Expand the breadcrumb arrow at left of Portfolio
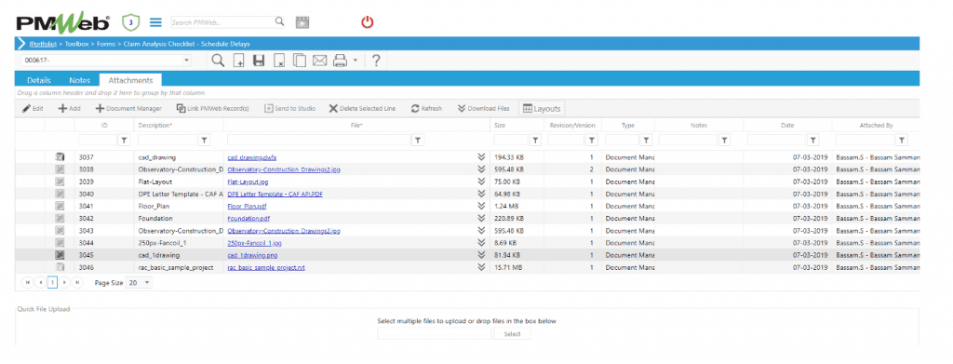 coord(21,44)
